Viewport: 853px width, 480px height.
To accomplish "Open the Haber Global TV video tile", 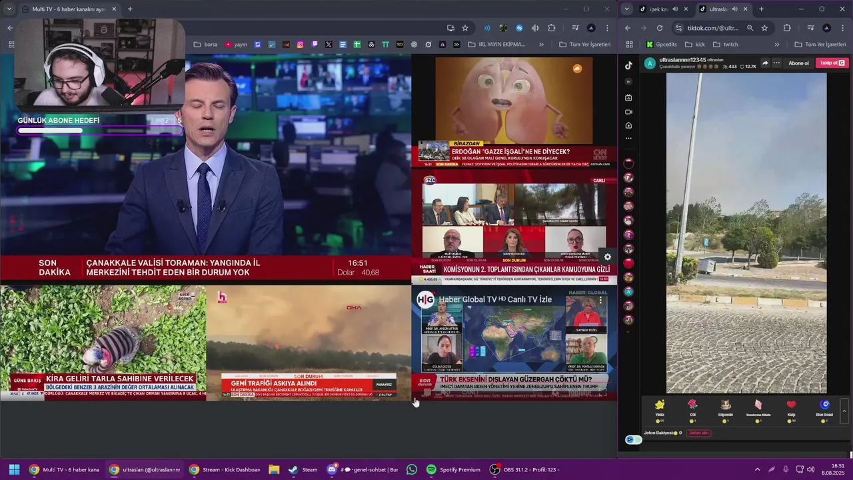I will click(x=514, y=344).
